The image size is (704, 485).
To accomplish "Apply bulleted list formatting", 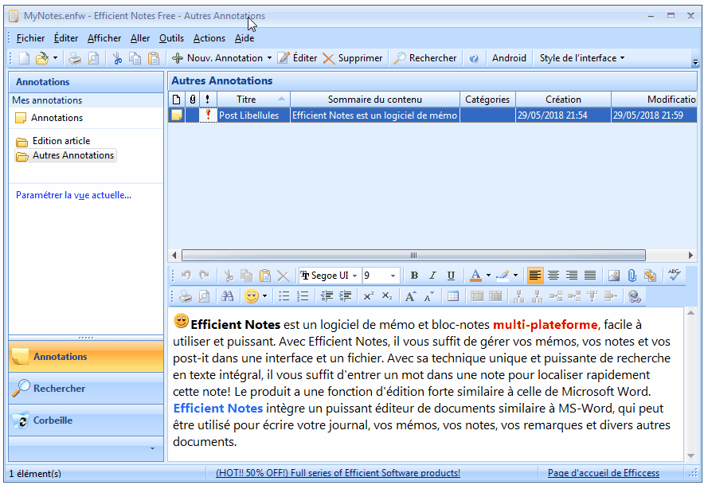I will [x=284, y=296].
